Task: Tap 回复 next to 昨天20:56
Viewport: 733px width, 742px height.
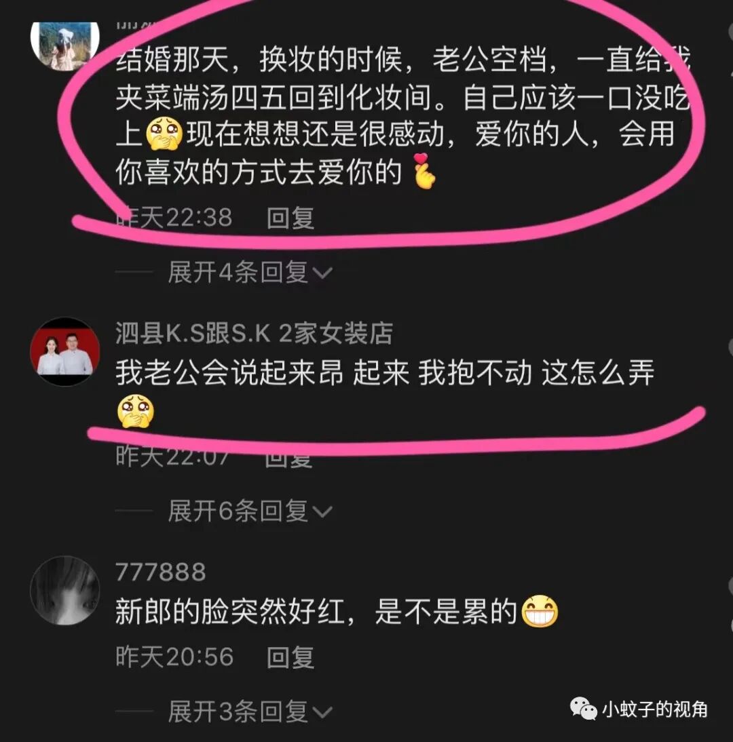Action: [x=290, y=657]
